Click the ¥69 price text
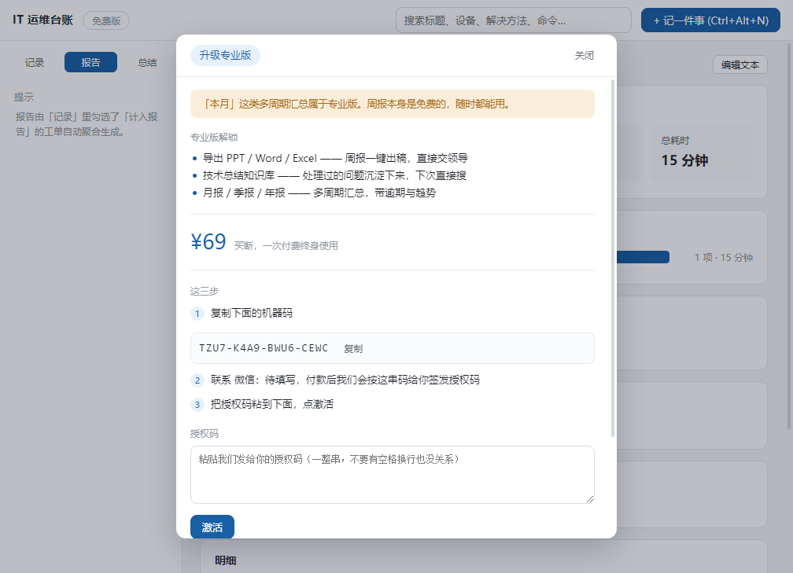Viewport: 793px width, 573px height. tap(208, 242)
